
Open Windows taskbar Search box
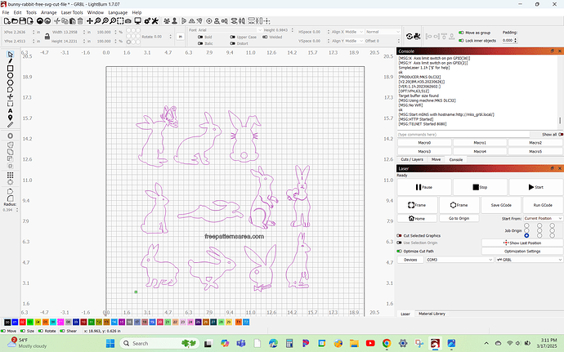159,343
